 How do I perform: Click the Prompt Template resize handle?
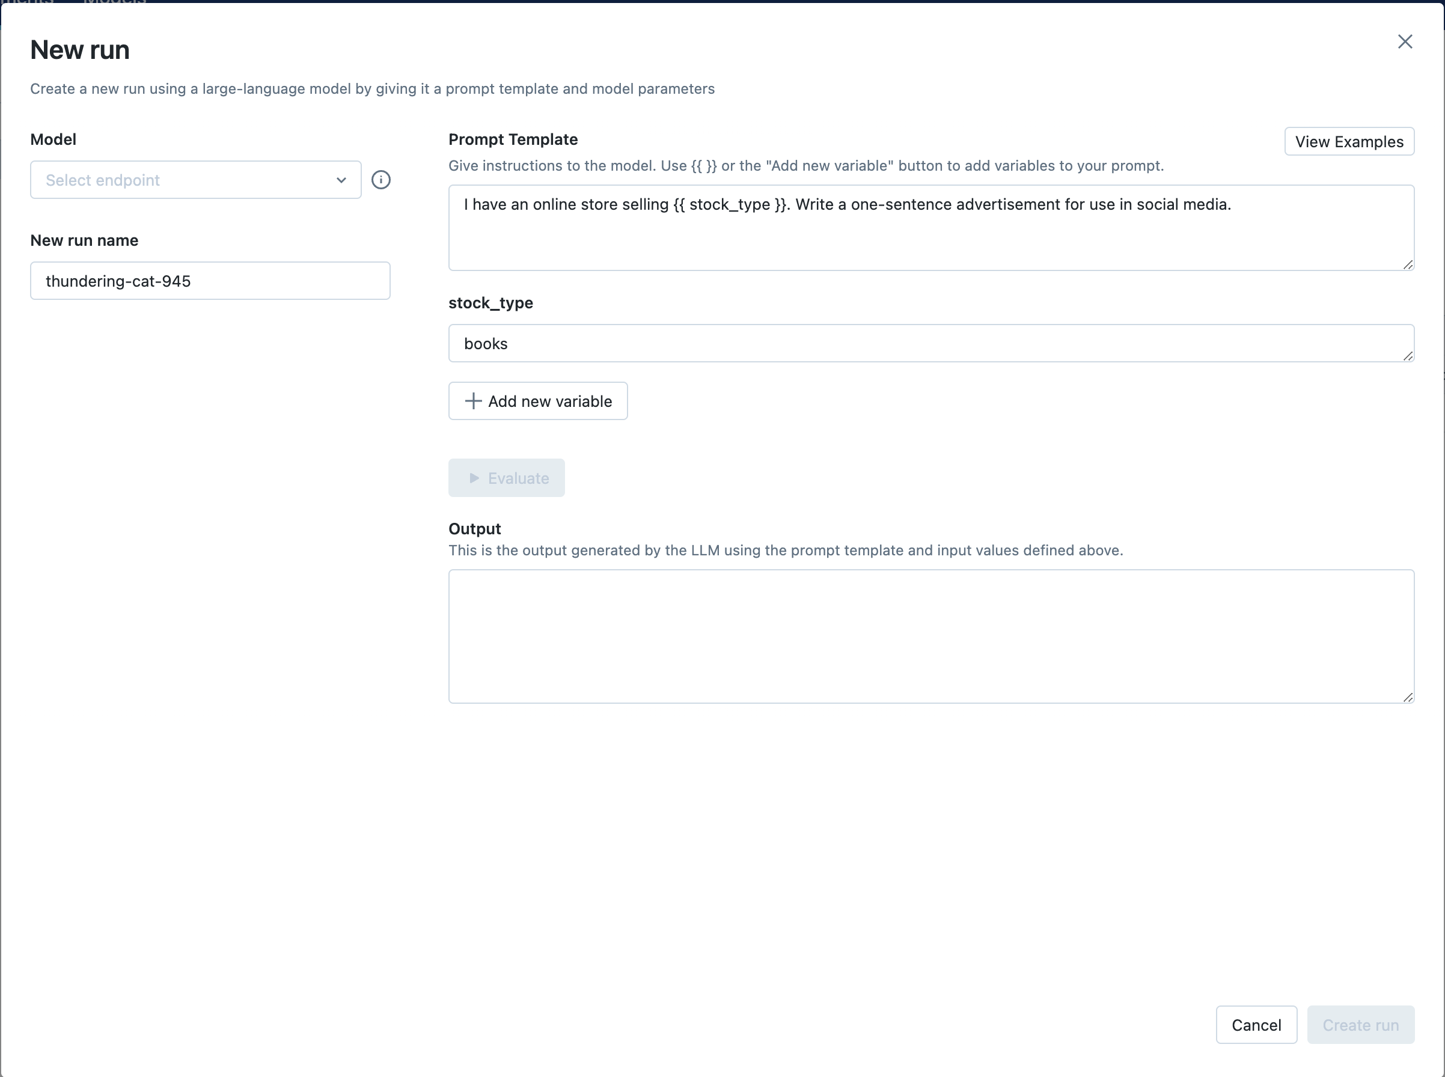(x=1407, y=264)
